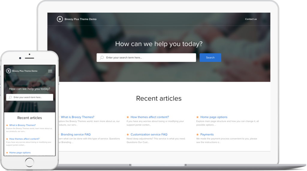Click 'We made the payment process' description

pos(227,140)
